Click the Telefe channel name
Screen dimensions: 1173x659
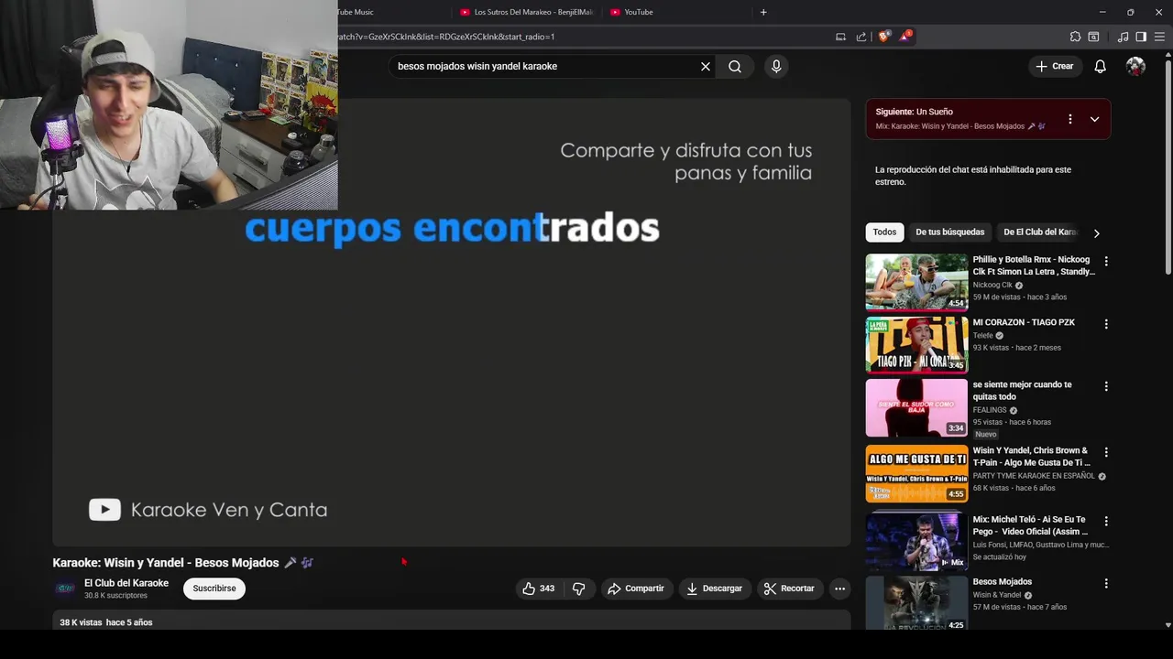coord(983,335)
